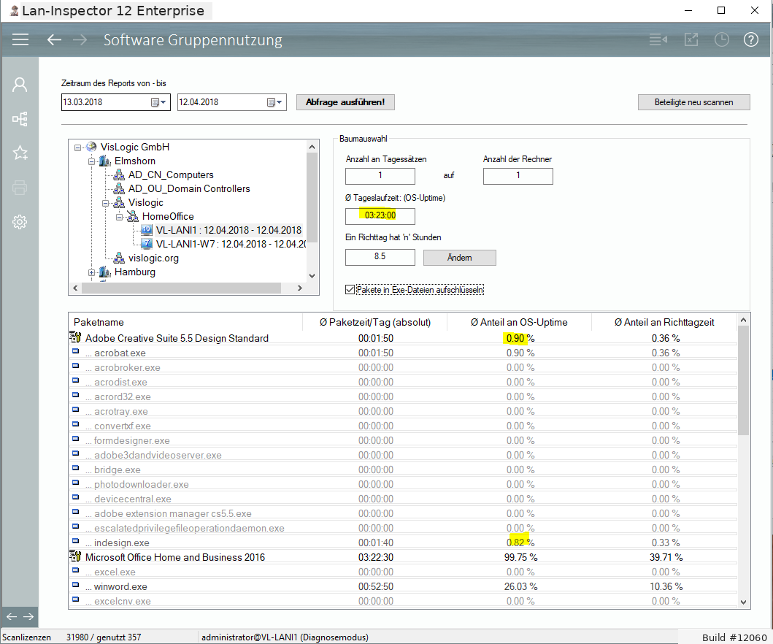Click the Microsoft Office package icon
Image resolution: width=773 pixels, height=644 pixels.
coord(75,556)
